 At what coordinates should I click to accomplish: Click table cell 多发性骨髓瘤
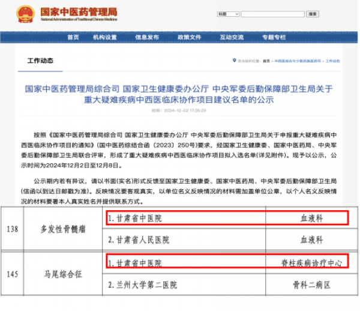click(x=63, y=229)
